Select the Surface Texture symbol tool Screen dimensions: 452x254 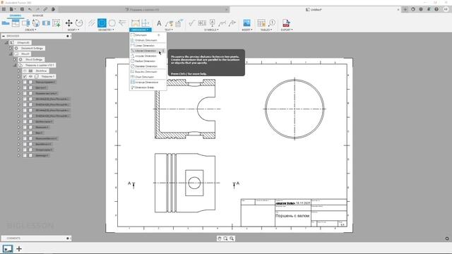coord(191,23)
